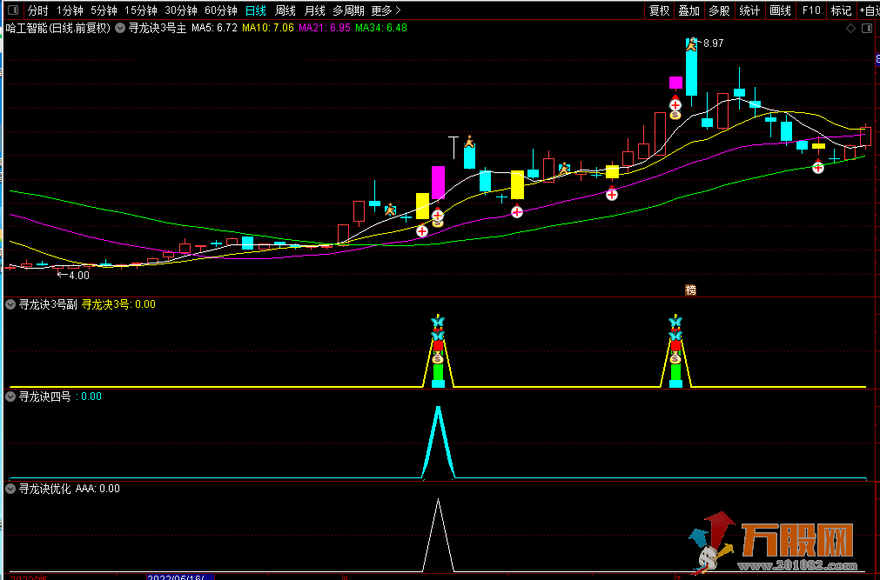
Task: Click the MA10: 7.06 label
Action: [268, 28]
